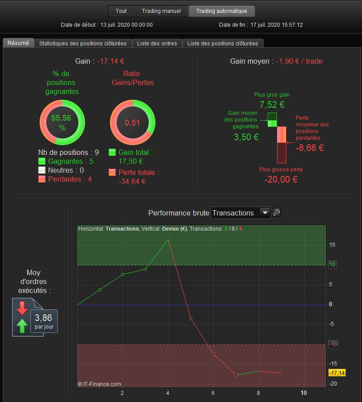362x402 pixels.
Task: Select the Trading manuel filter
Action: (x=161, y=11)
